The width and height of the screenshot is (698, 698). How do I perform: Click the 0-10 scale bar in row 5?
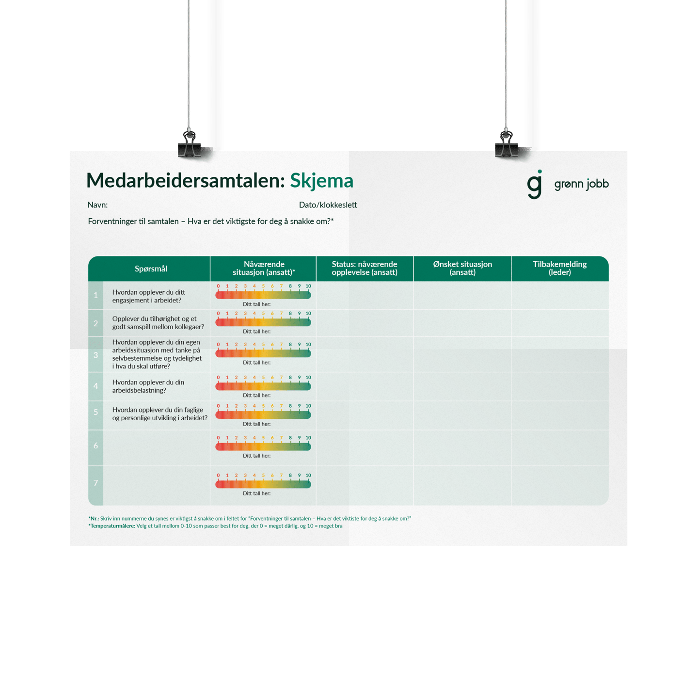click(x=263, y=414)
